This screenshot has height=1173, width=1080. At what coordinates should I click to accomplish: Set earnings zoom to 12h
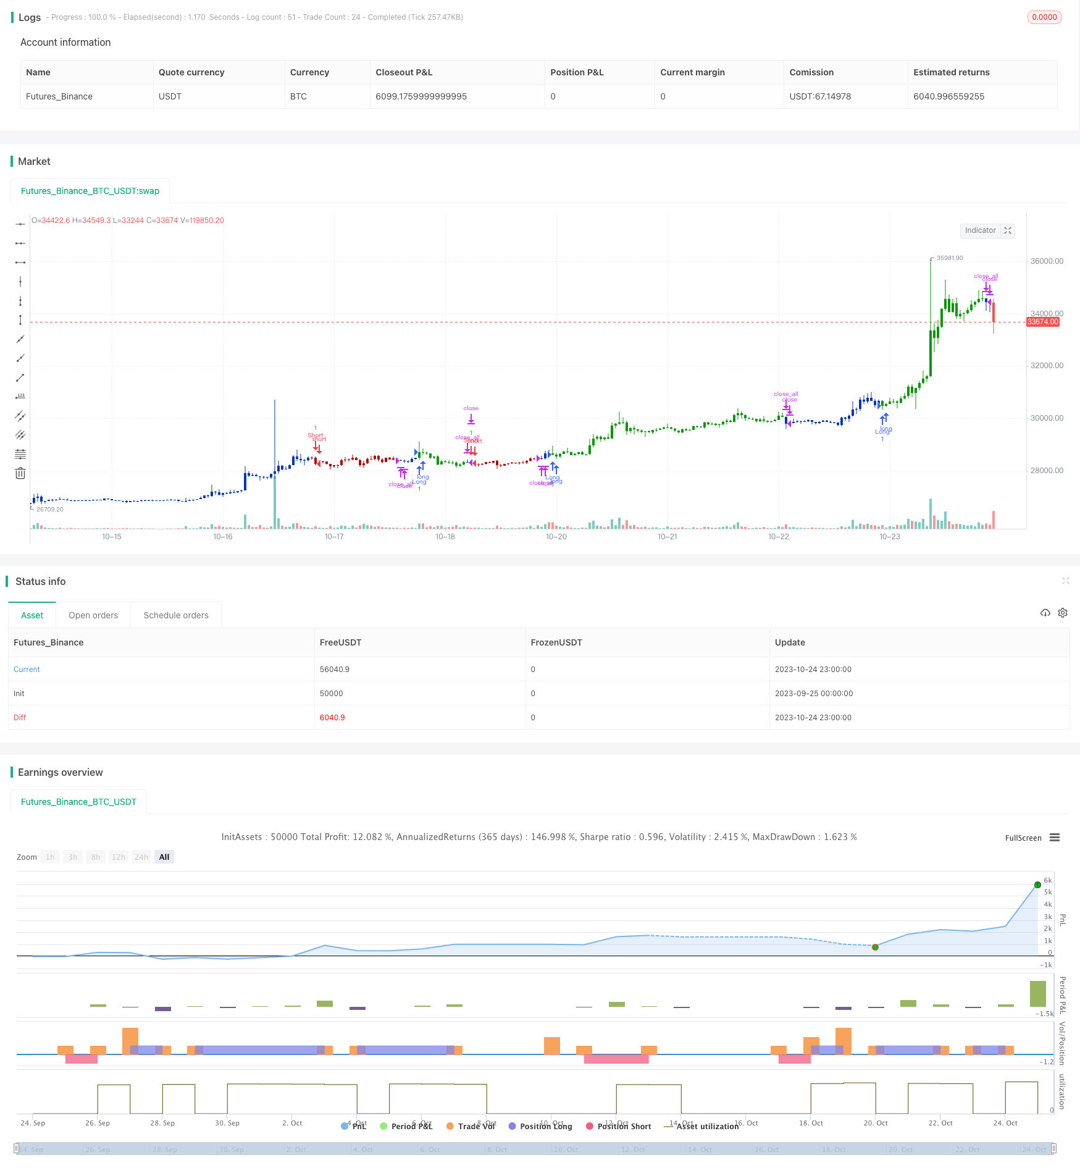coord(119,857)
